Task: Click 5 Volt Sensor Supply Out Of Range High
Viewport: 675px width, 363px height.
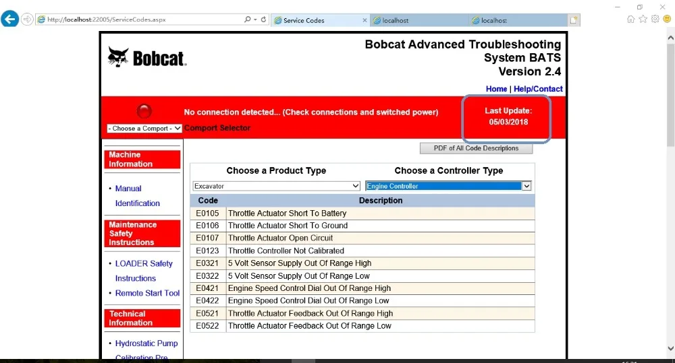Action: (300, 263)
